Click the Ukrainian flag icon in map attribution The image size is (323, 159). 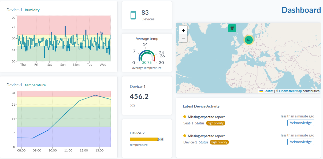(x=261, y=91)
